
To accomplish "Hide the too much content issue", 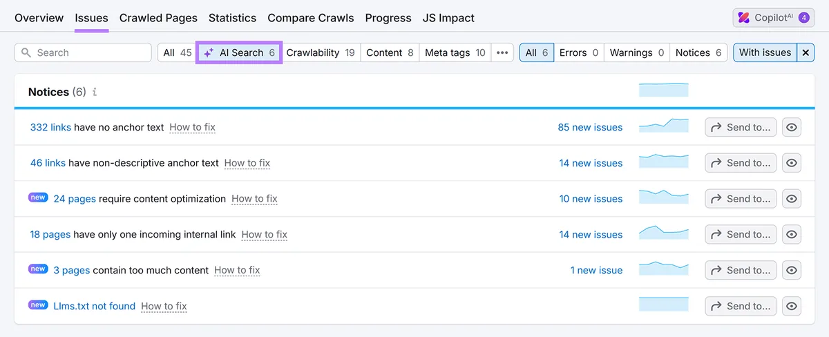I will [x=792, y=271].
